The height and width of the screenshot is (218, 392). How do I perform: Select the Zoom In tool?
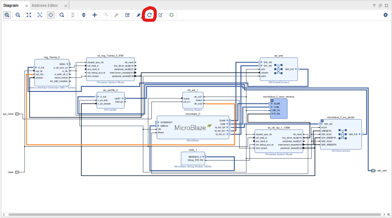(x=7, y=15)
